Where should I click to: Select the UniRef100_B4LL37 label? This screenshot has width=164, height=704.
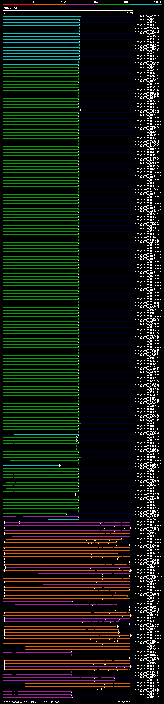point(147,186)
